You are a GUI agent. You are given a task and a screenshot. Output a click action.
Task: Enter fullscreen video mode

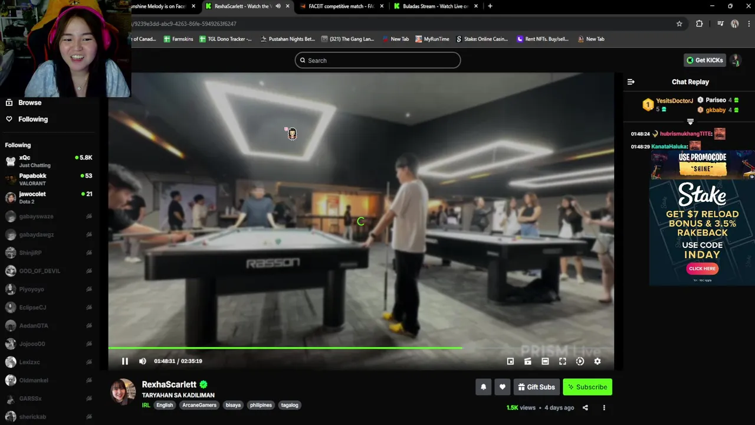563,361
